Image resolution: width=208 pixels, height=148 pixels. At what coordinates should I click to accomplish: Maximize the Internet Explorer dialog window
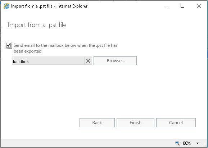(182, 6)
